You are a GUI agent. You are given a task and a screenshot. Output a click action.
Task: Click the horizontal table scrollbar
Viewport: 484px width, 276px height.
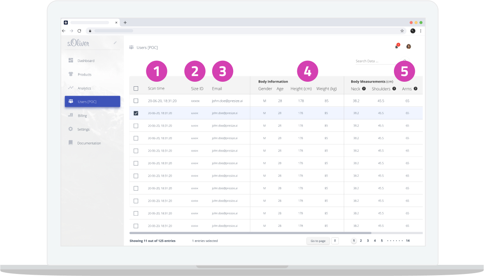tap(250, 233)
